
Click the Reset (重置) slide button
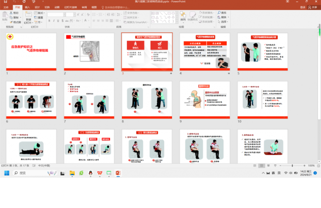[40, 17]
